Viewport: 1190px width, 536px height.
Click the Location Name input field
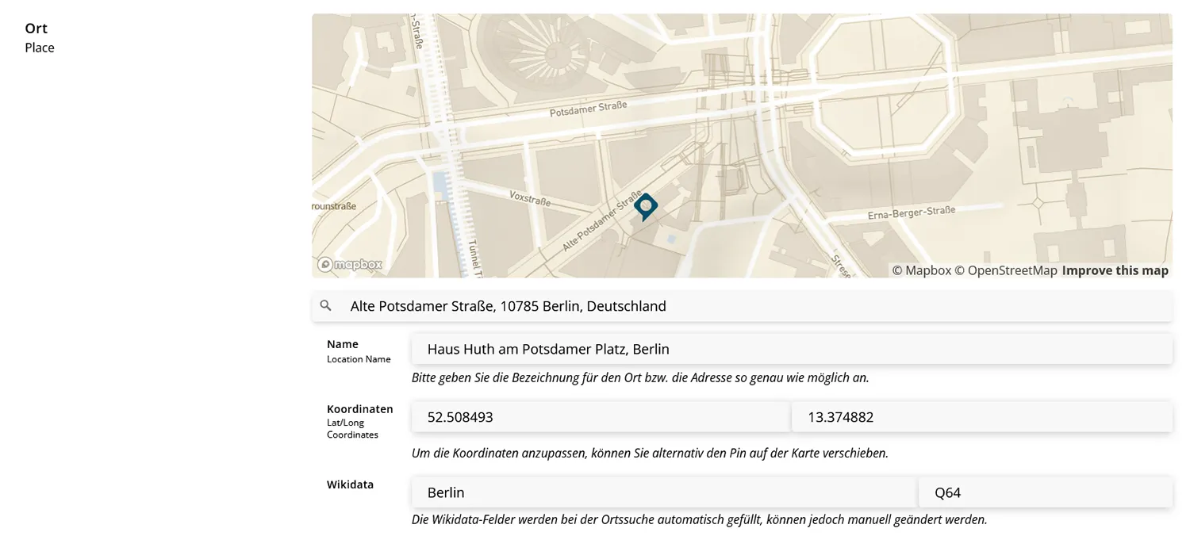pyautogui.click(x=790, y=349)
